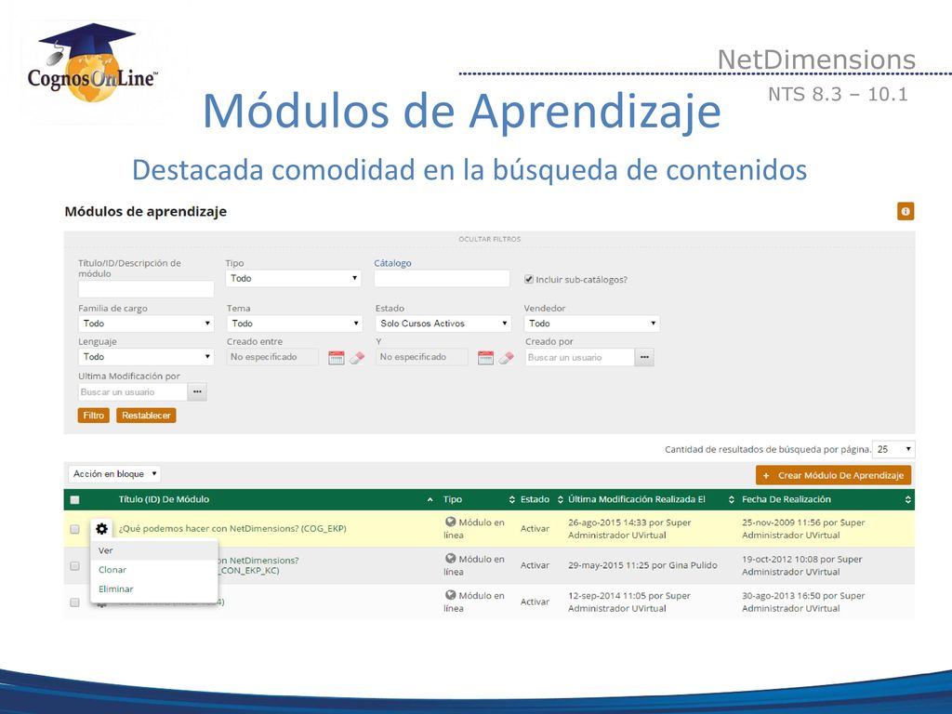Clear the Y date with the eraser icon
Viewport: 952px width, 714px height.
506,358
